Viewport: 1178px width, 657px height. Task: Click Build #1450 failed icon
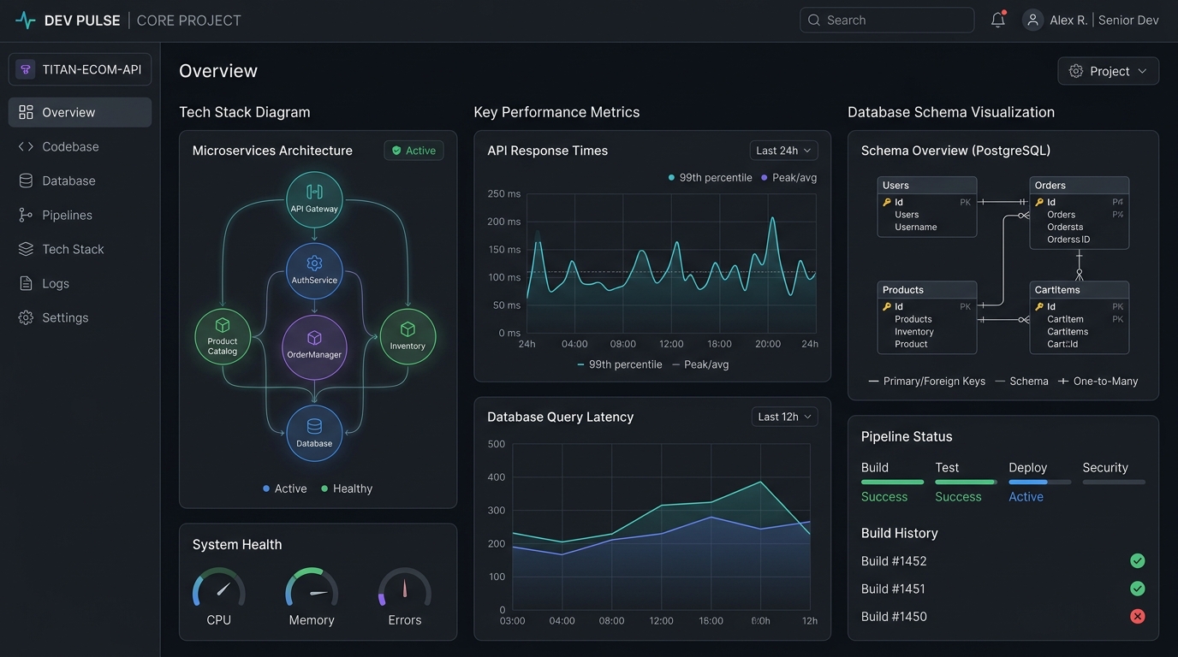point(1137,616)
